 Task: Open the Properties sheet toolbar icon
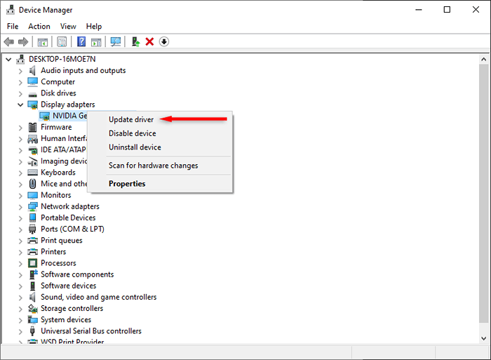[62, 41]
